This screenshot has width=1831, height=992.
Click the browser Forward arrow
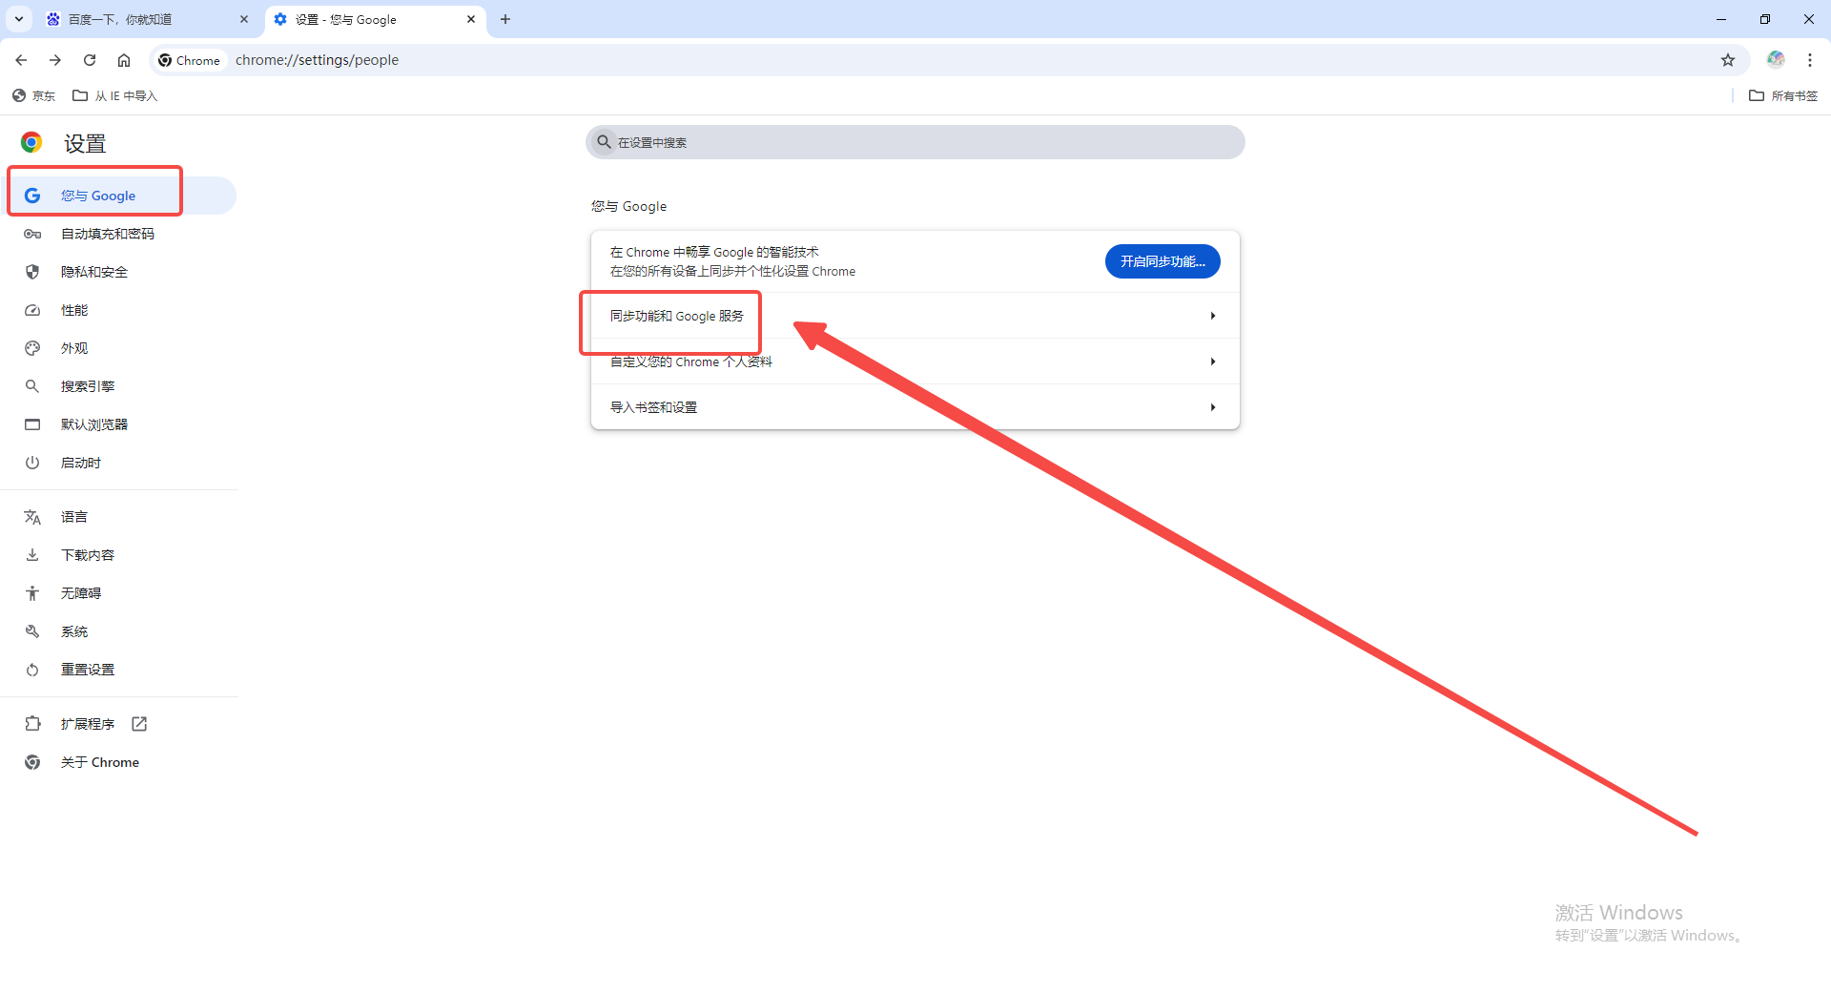tap(55, 60)
